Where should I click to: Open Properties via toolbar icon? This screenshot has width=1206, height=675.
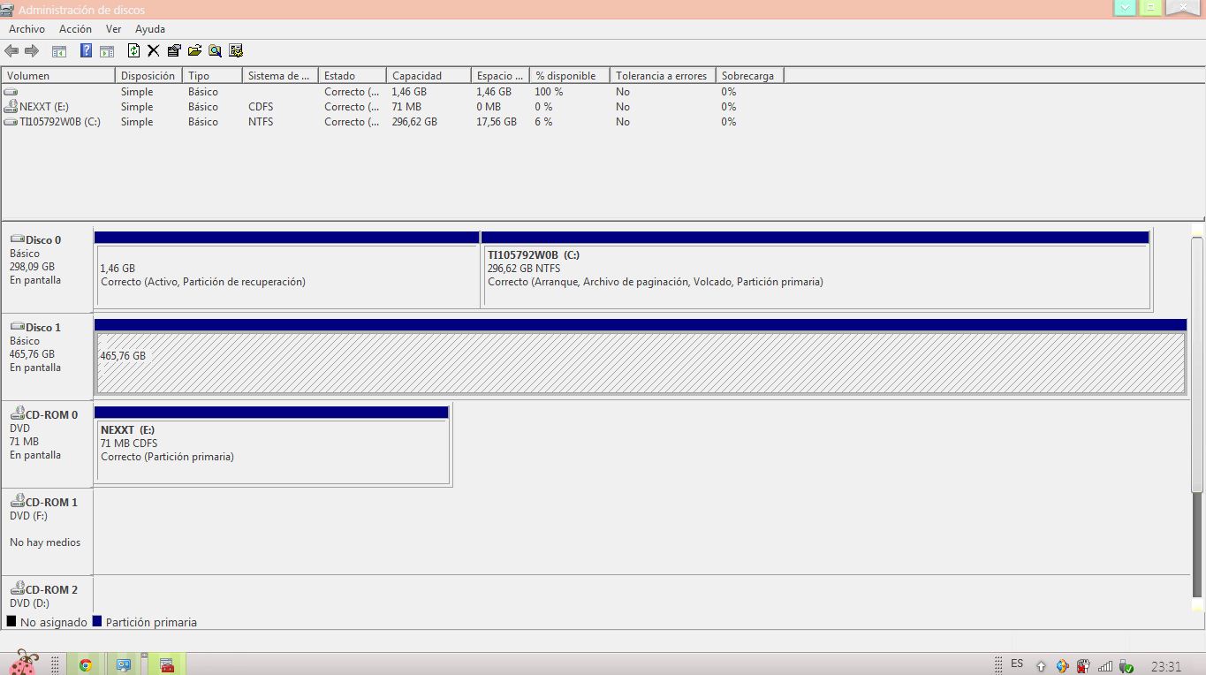[174, 50]
